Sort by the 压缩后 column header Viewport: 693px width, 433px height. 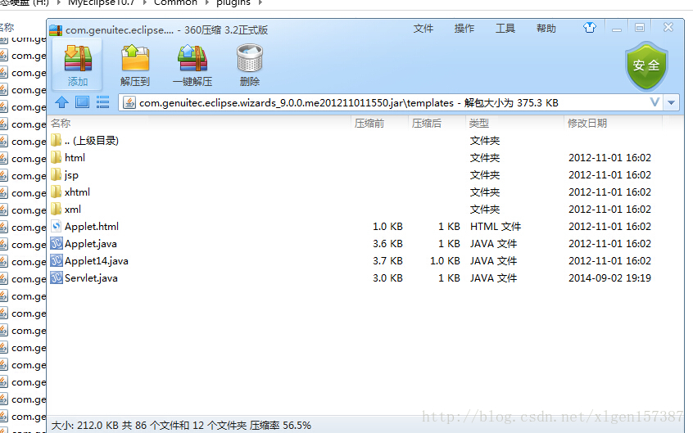[437, 124]
